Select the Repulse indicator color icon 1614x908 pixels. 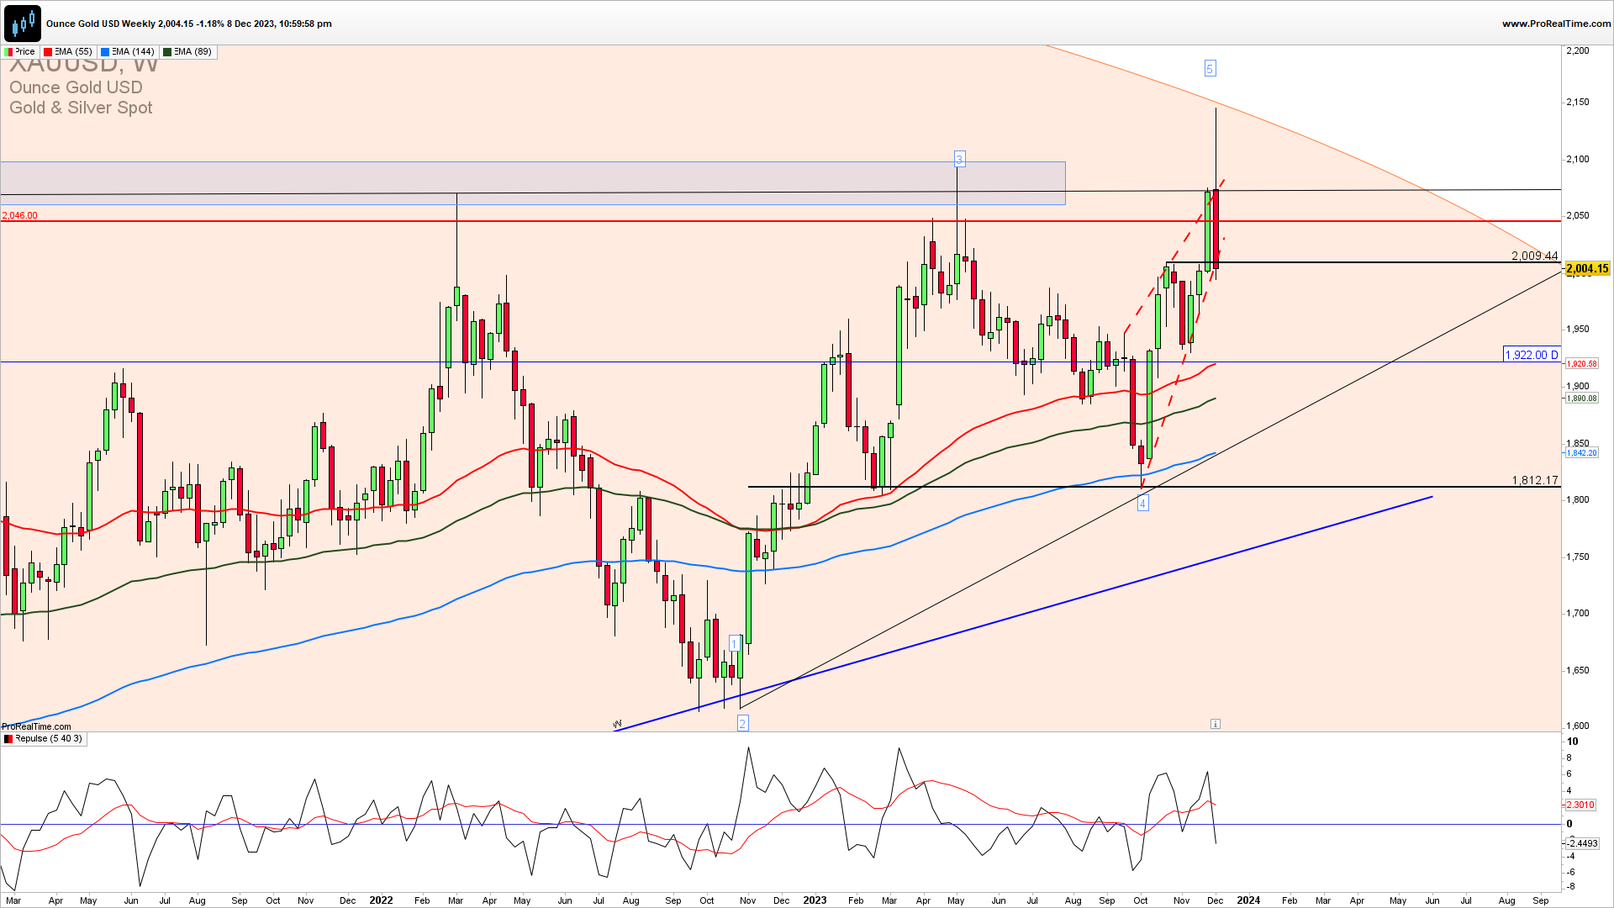(x=8, y=739)
